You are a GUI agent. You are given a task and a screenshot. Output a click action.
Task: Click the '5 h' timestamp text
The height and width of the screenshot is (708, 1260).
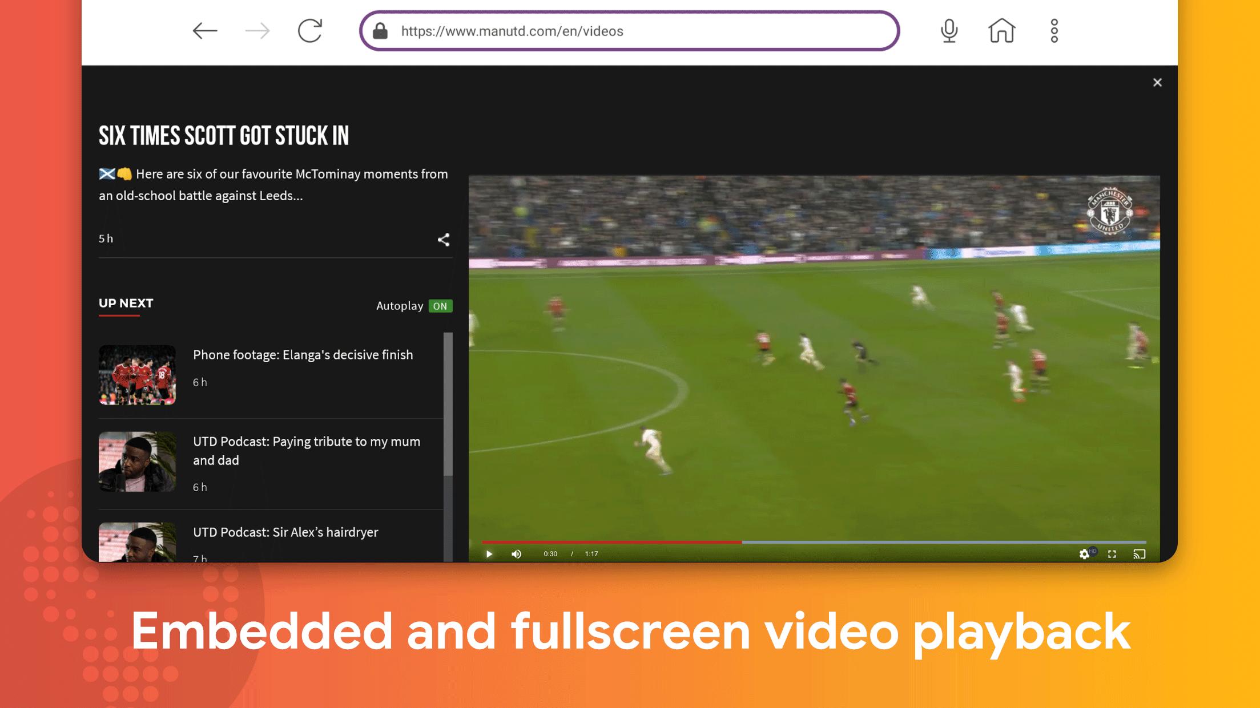pos(106,238)
